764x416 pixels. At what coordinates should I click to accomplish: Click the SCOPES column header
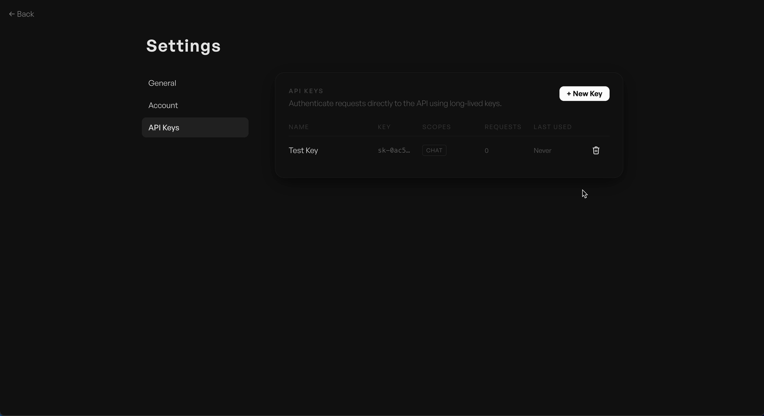[437, 127]
